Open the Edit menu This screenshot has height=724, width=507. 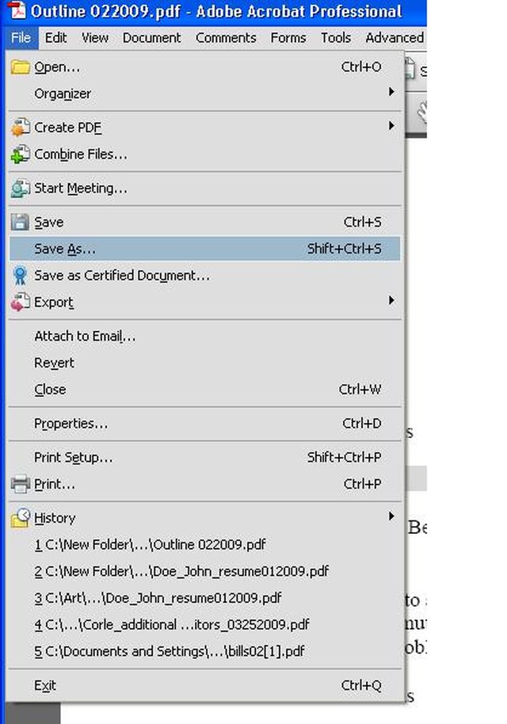(56, 38)
